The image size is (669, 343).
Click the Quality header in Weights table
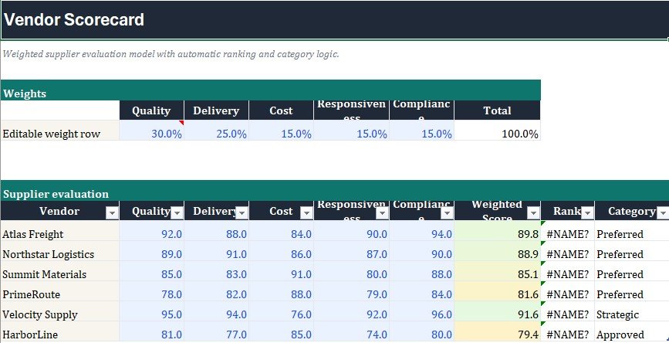pos(151,110)
